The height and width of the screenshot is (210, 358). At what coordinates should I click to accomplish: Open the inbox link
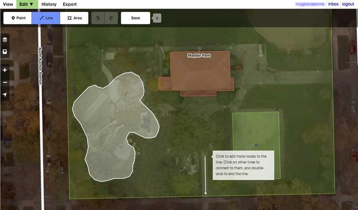click(333, 4)
